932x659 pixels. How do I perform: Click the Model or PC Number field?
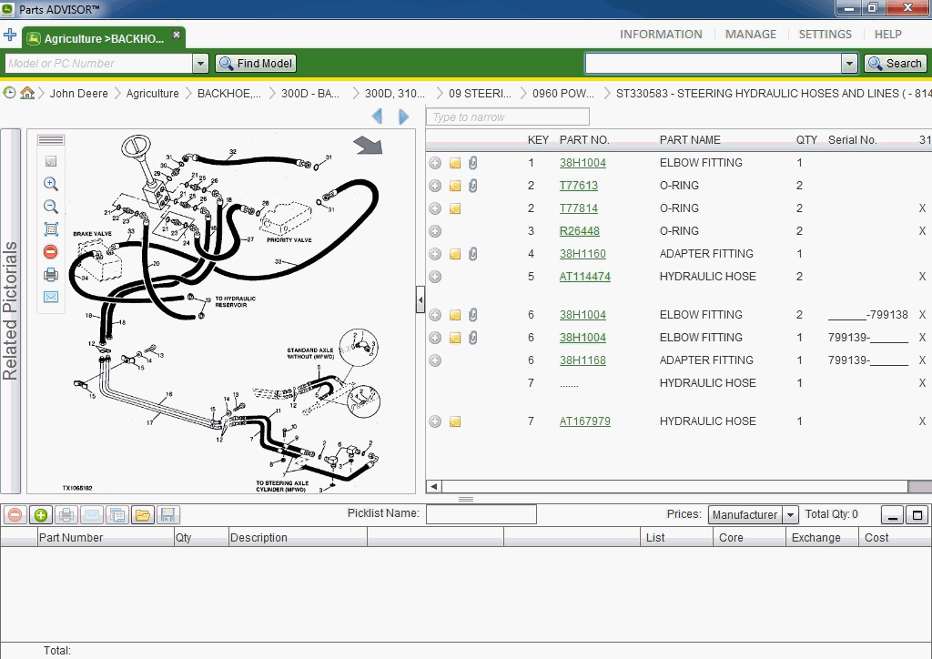(x=98, y=64)
